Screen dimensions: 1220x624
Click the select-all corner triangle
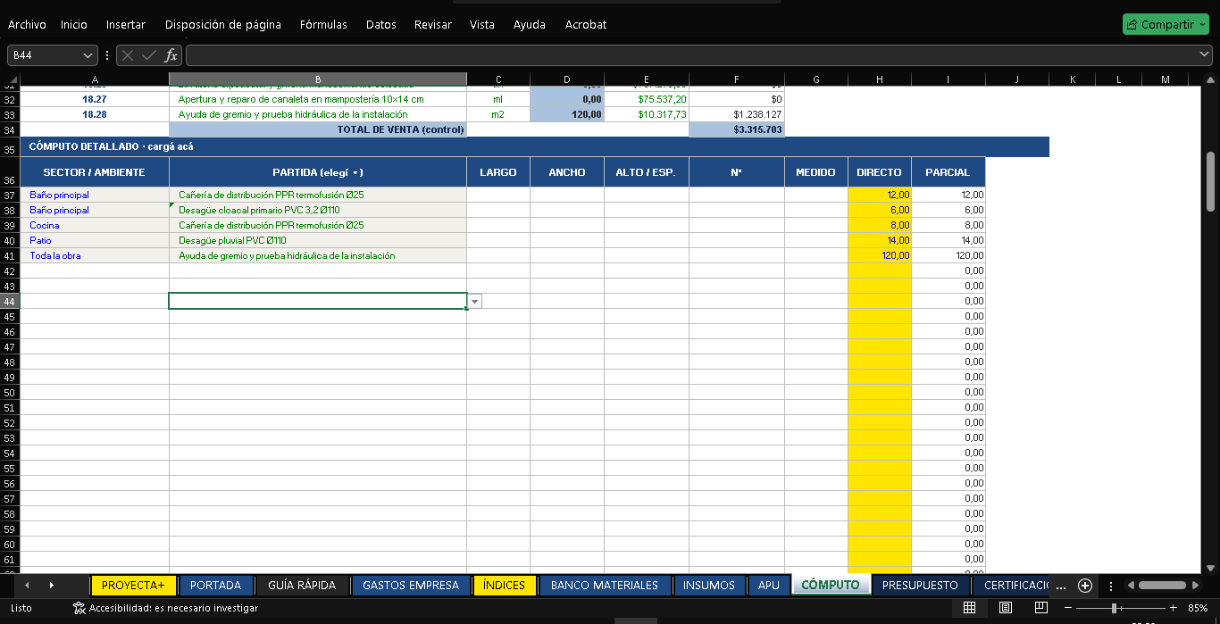pyautogui.click(x=11, y=79)
